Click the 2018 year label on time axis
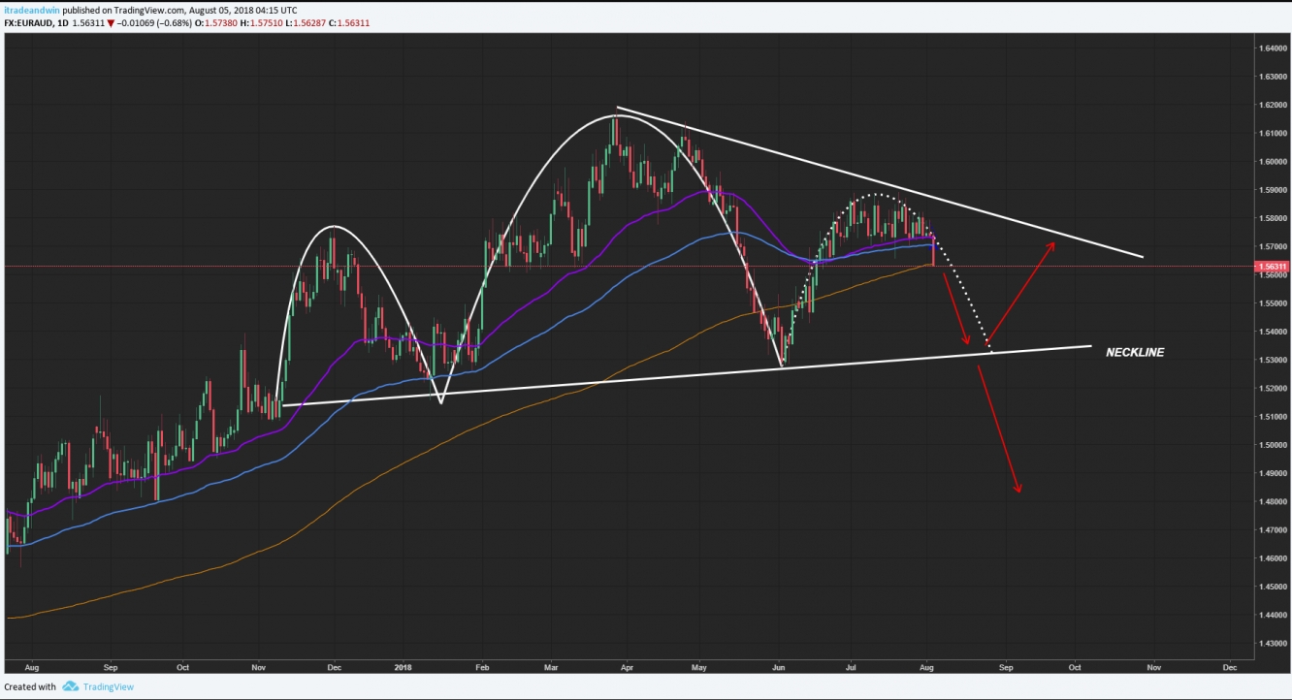 click(x=404, y=668)
